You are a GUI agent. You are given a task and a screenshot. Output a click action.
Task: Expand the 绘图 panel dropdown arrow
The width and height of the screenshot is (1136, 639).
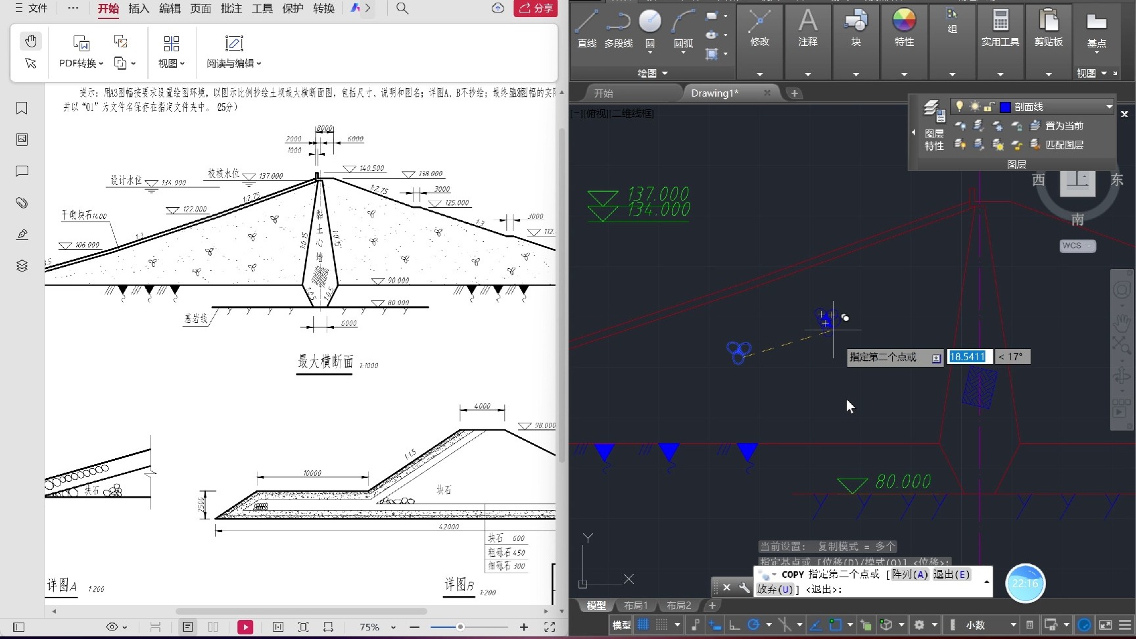tap(665, 73)
